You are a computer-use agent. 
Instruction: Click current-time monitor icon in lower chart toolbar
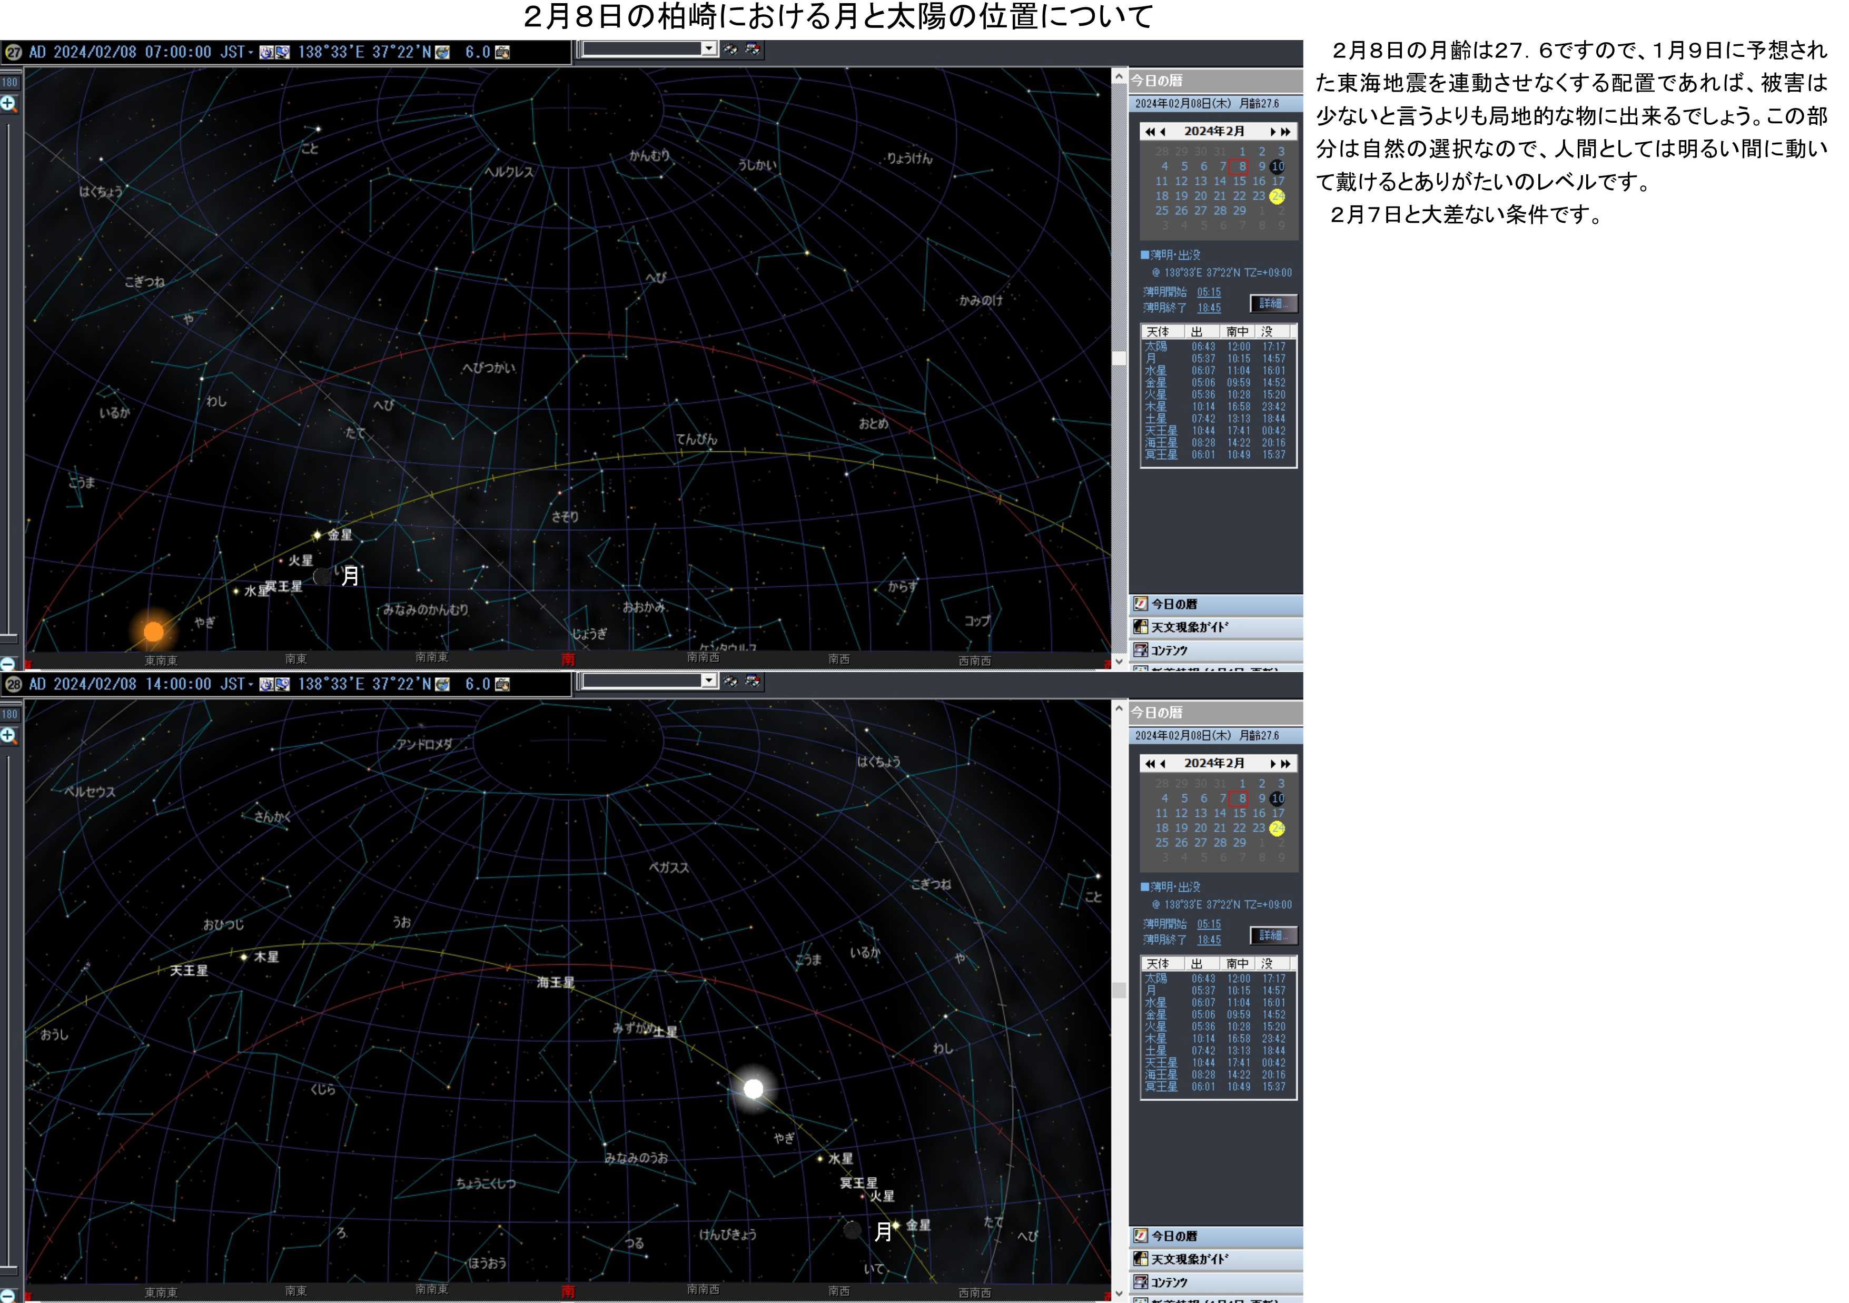(283, 685)
